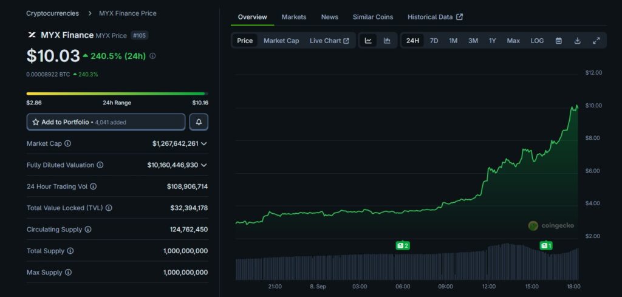
Task: Click Total Value Locked info icon
Action: pos(109,208)
